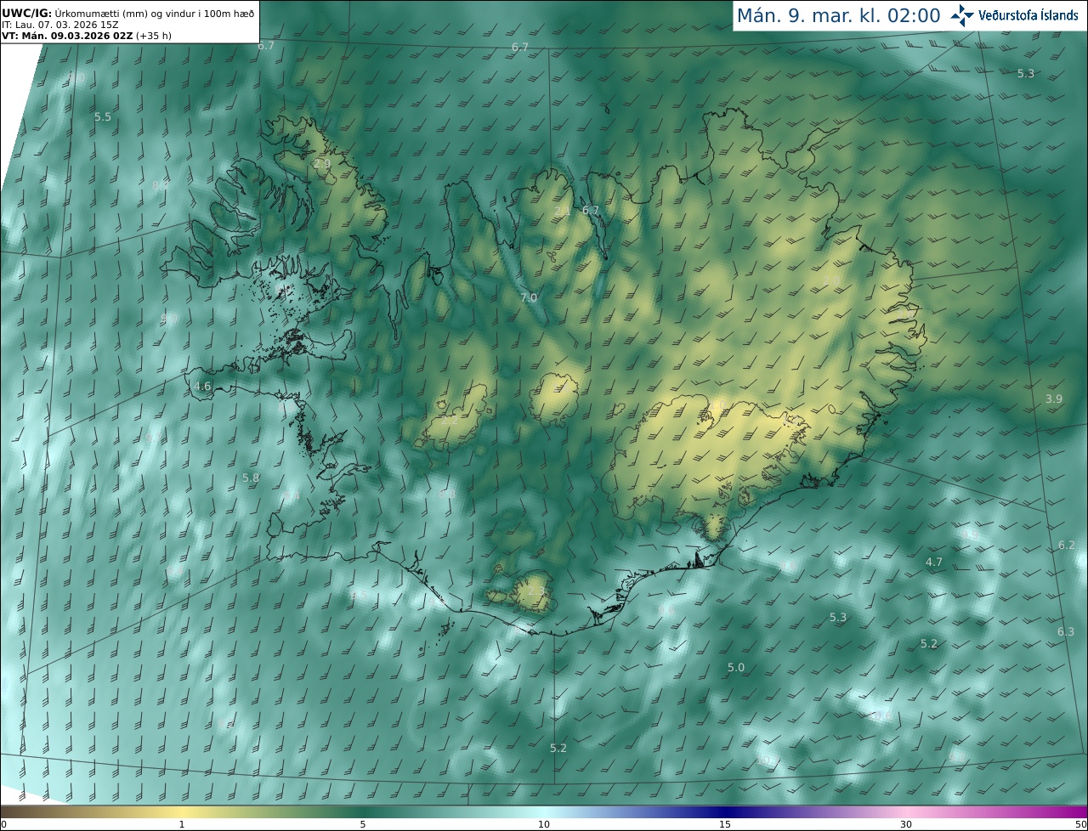Select the date header Mán. 9. mar. kl. 02:00
The image size is (1088, 831).
click(x=838, y=15)
